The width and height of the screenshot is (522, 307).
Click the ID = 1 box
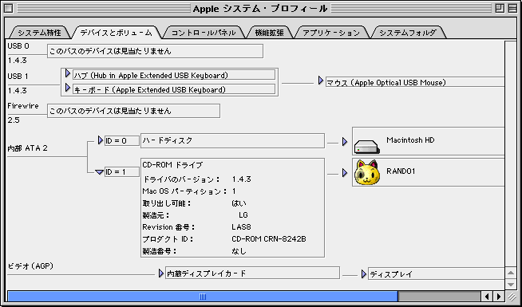tap(122, 172)
